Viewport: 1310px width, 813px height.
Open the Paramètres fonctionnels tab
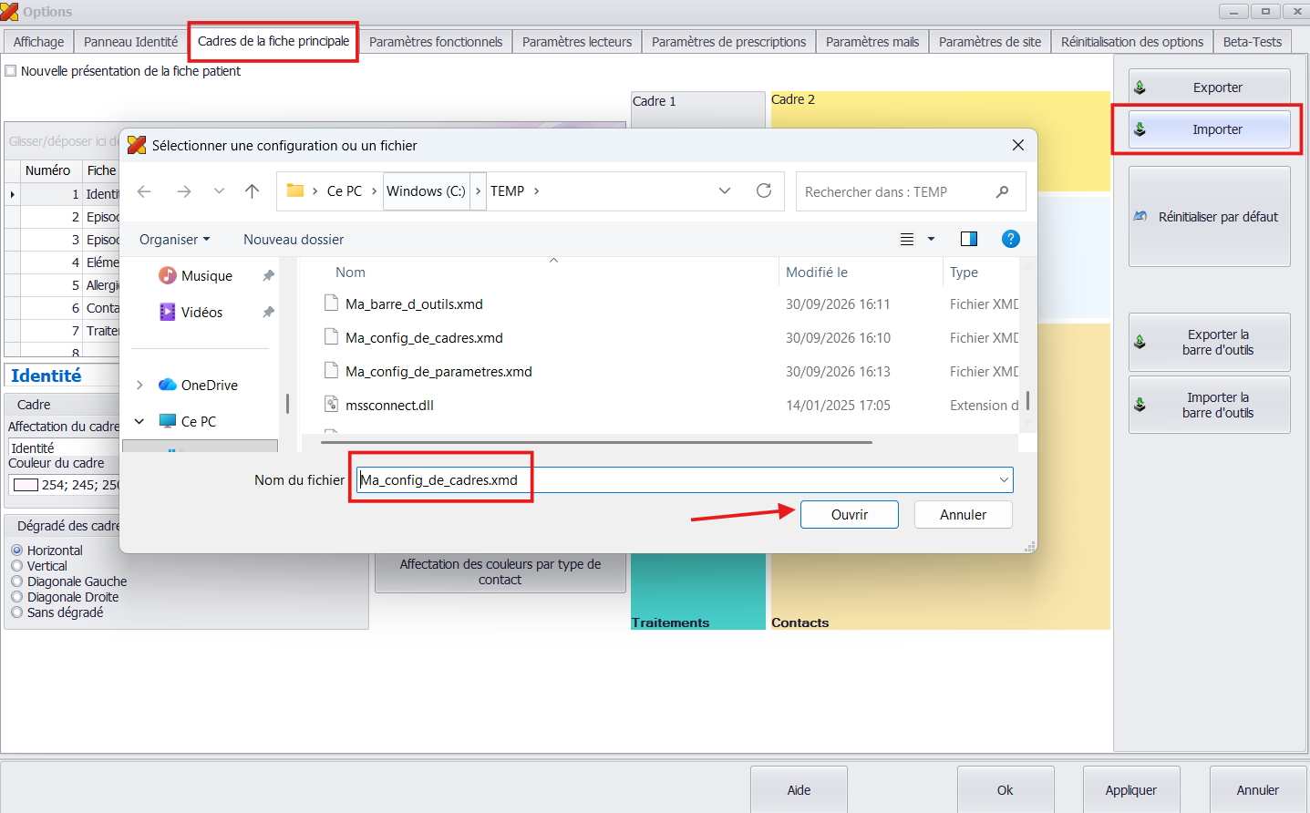pyautogui.click(x=436, y=42)
